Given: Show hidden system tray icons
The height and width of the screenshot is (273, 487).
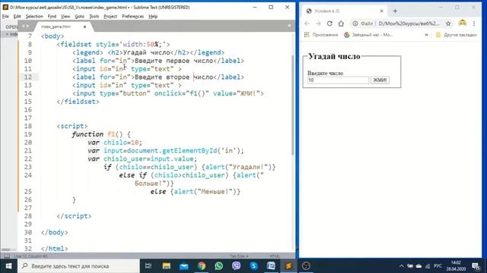Looking at the screenshot, I should tap(401, 266).
